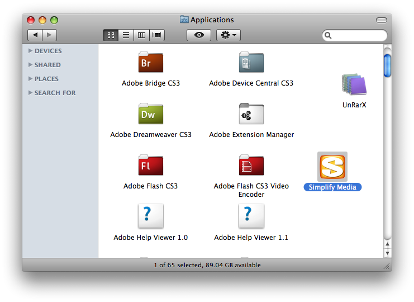Select the Adobe Device Central CS3 icon

point(251,63)
